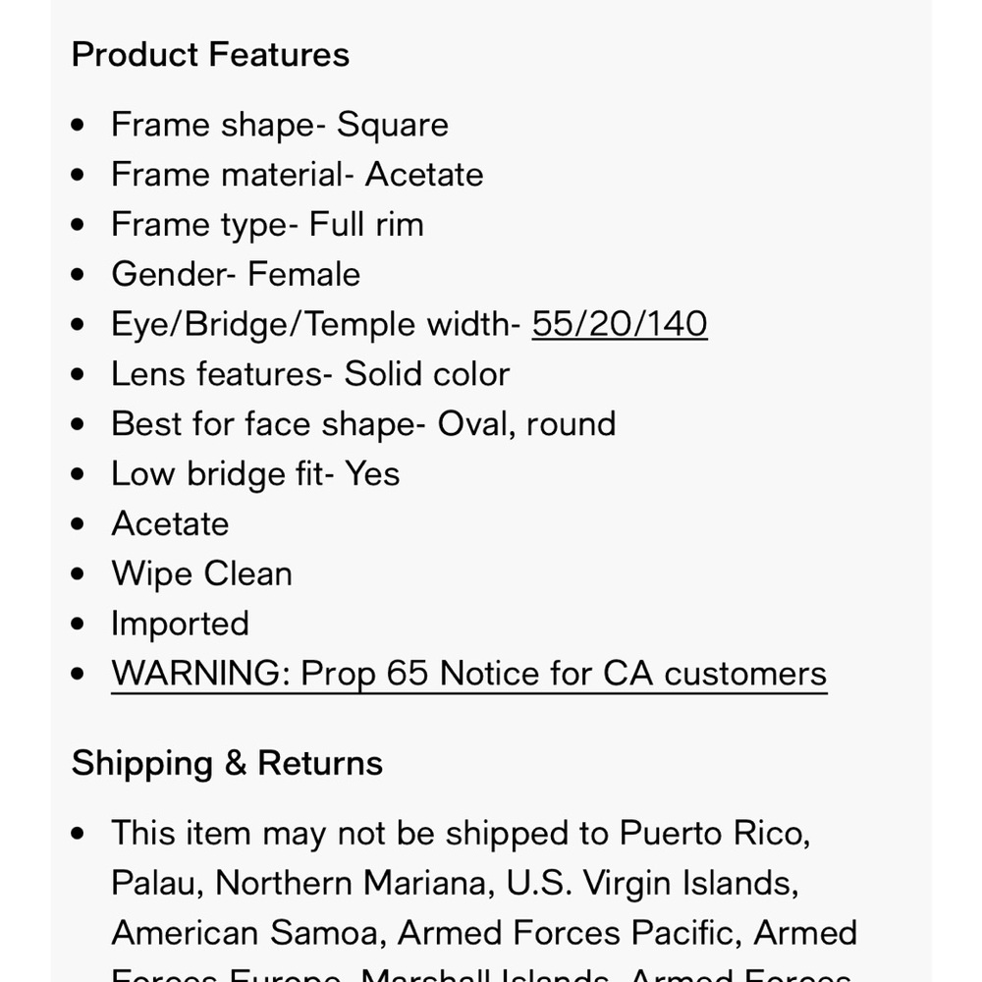Click the Shipping & Returns heading
This screenshot has height=982, width=982.
click(x=227, y=763)
